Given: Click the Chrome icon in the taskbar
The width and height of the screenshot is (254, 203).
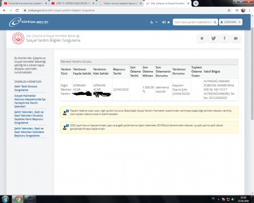Looking at the screenshot, I should click(x=17, y=199).
